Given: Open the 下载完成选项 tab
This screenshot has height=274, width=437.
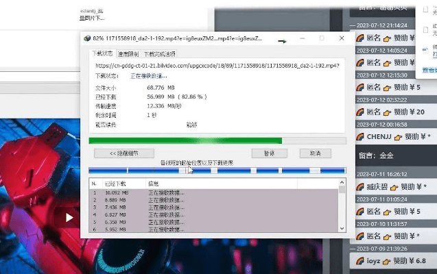Looking at the screenshot, I should (159, 54).
